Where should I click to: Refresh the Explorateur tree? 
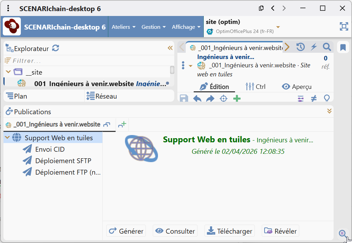[x=56, y=48]
